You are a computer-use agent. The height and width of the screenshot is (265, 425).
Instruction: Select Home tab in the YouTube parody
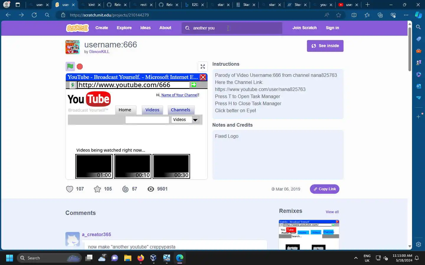pyautogui.click(x=125, y=110)
